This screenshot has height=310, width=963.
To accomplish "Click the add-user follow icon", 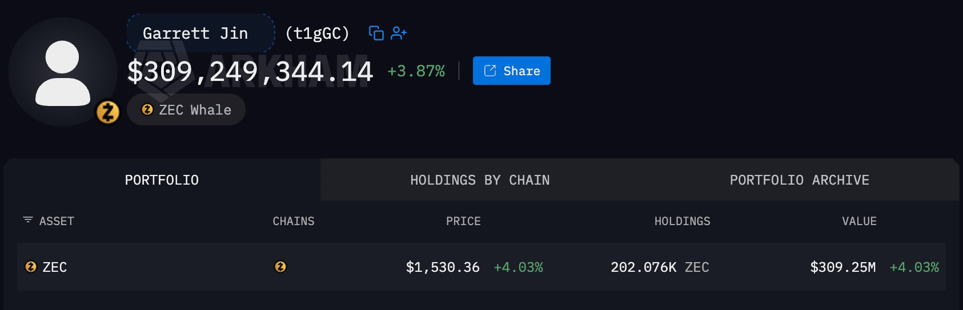I will tap(399, 34).
